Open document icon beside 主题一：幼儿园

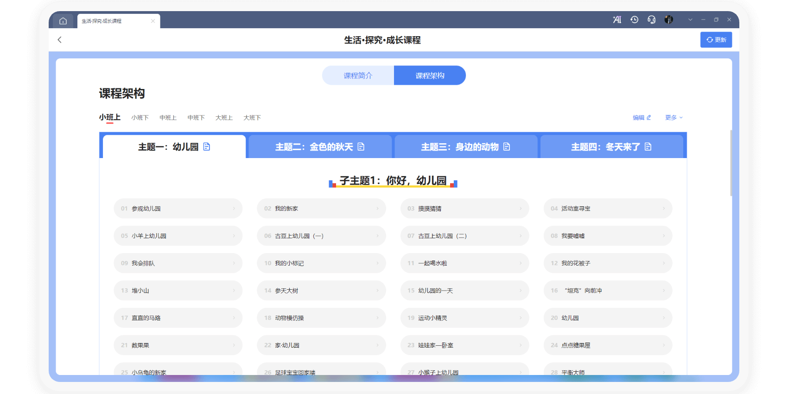(x=207, y=147)
